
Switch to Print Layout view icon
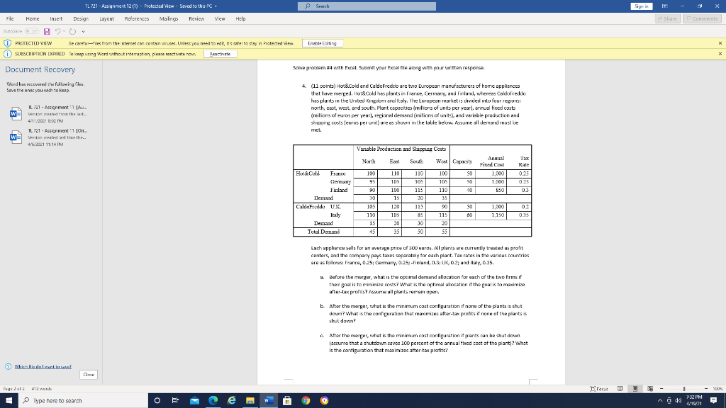tap(635, 389)
